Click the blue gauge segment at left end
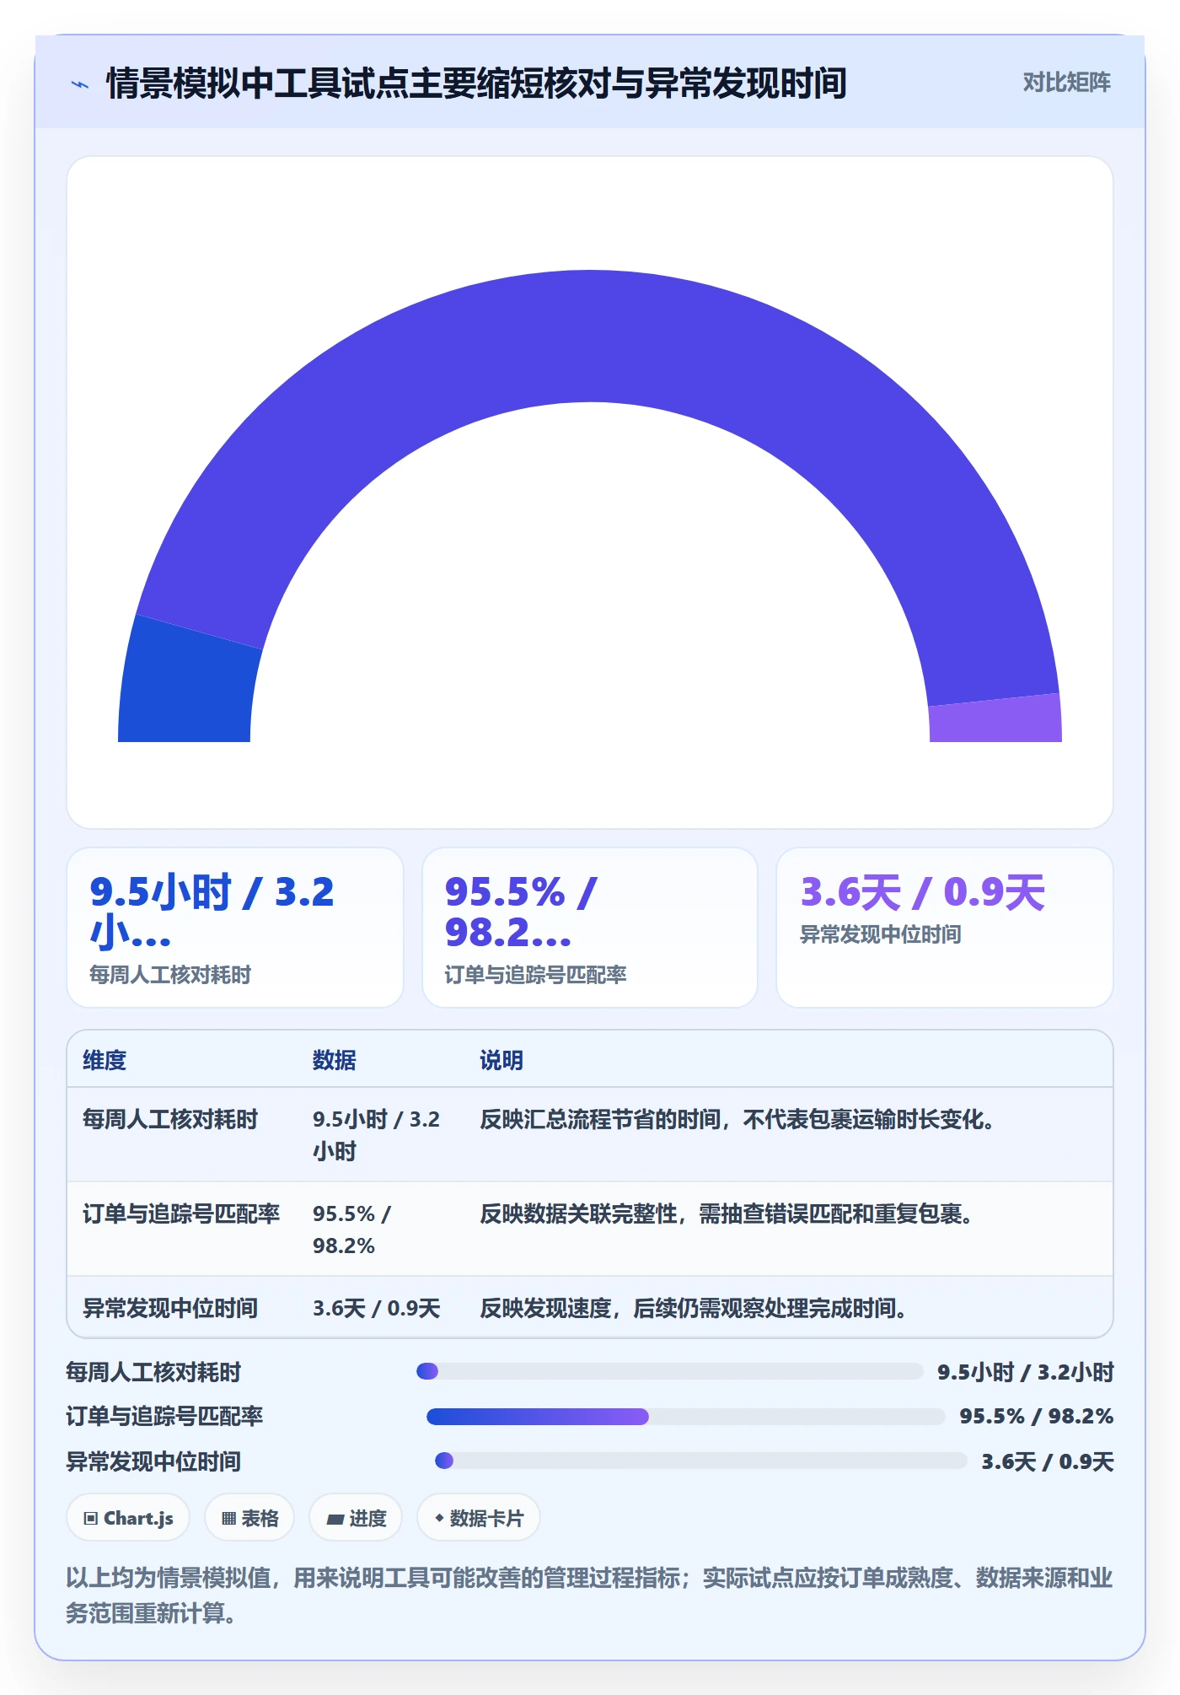The width and height of the screenshot is (1180, 1695). pyautogui.click(x=187, y=683)
